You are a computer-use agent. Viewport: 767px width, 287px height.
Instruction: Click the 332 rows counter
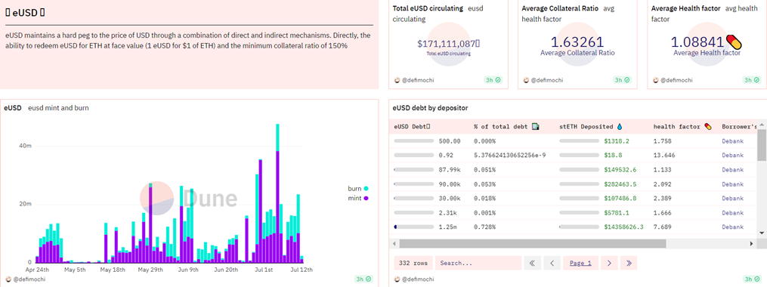pos(413,263)
